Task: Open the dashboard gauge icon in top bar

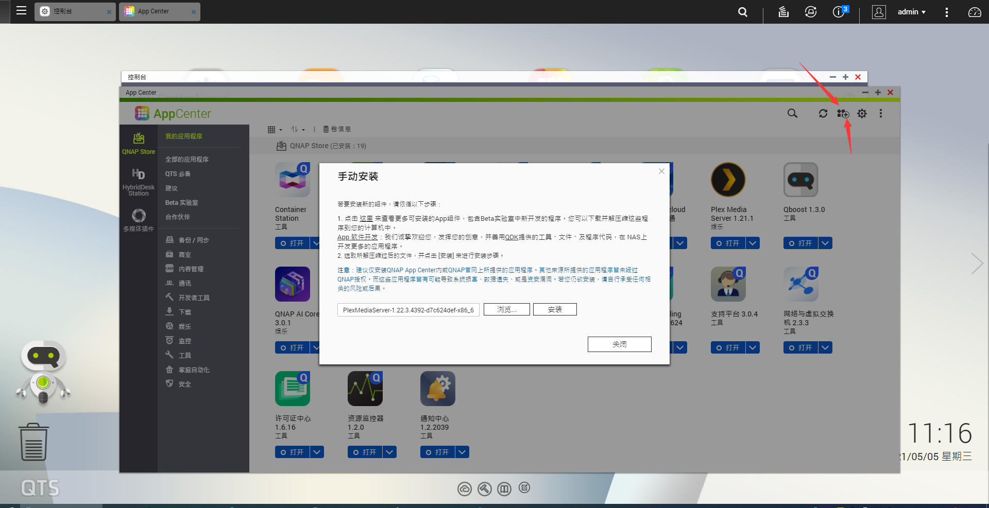Action: point(974,12)
